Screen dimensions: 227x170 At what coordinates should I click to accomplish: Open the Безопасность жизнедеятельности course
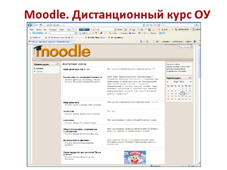[x=83, y=77]
